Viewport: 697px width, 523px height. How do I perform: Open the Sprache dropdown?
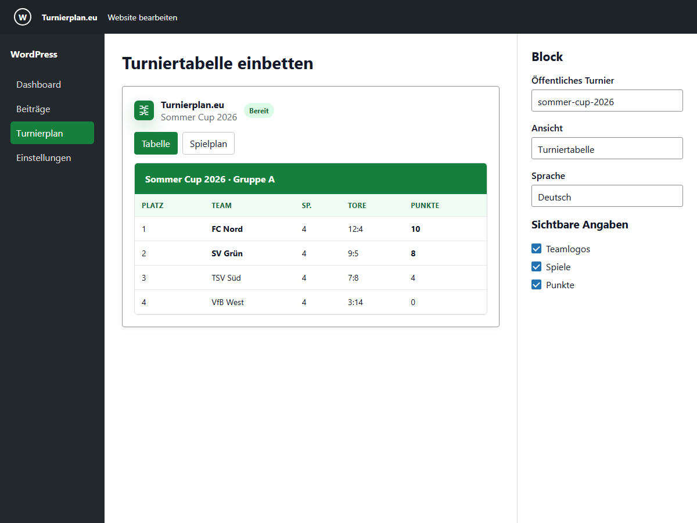607,196
